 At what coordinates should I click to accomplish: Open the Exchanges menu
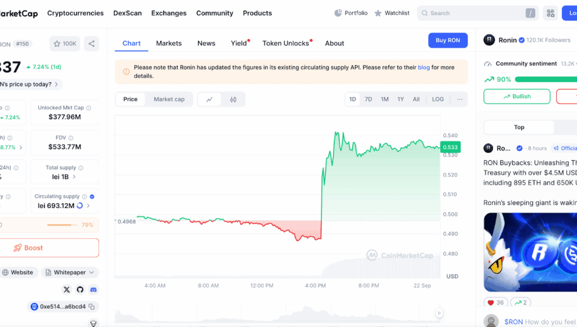(169, 13)
